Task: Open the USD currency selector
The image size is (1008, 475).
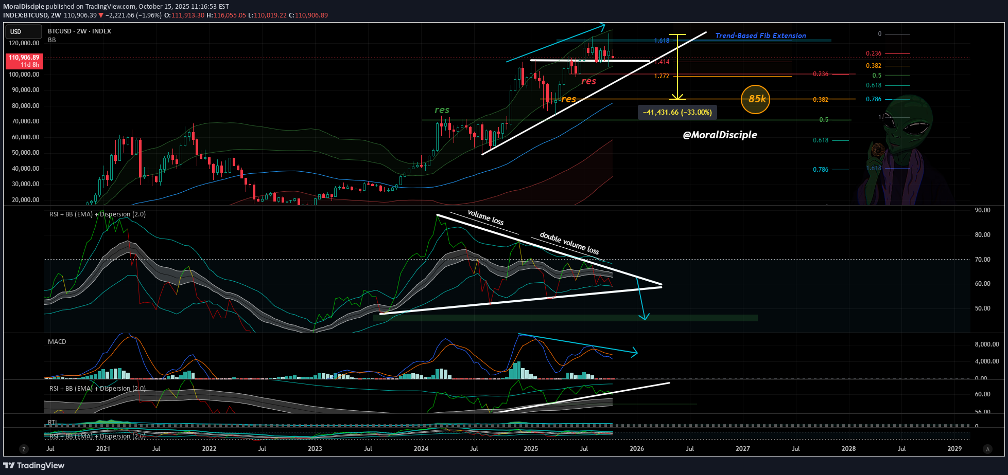Action: (x=23, y=32)
